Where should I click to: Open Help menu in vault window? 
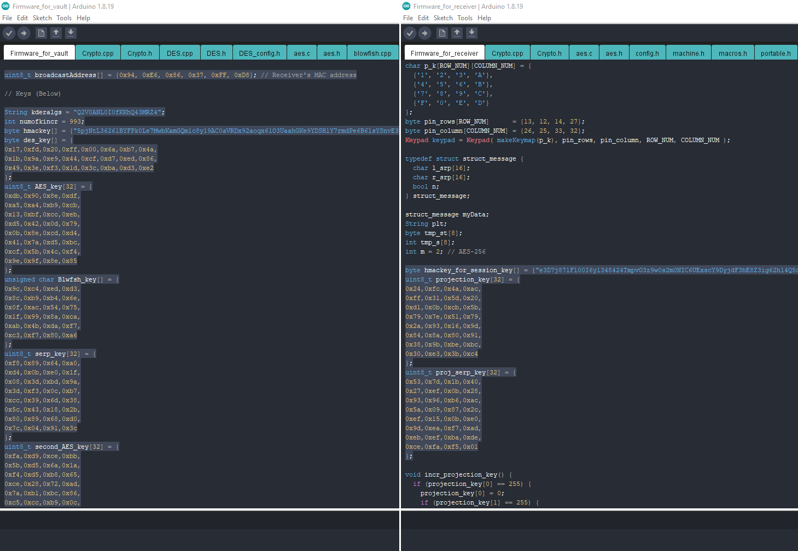[x=83, y=18]
